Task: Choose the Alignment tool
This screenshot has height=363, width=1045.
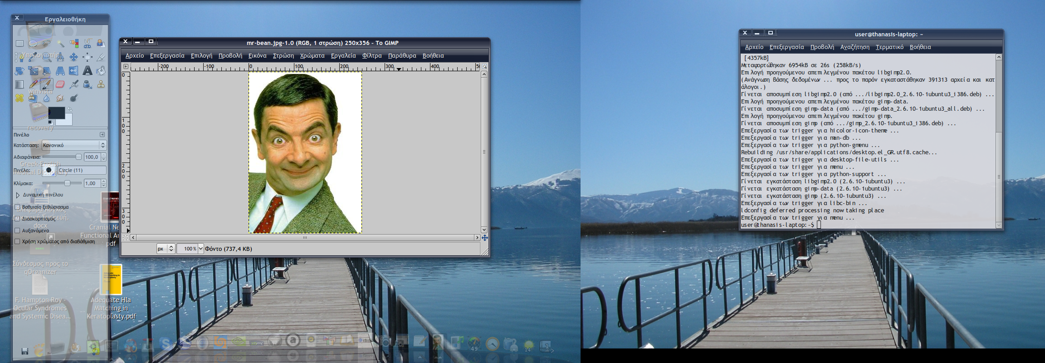Action: tap(88, 57)
